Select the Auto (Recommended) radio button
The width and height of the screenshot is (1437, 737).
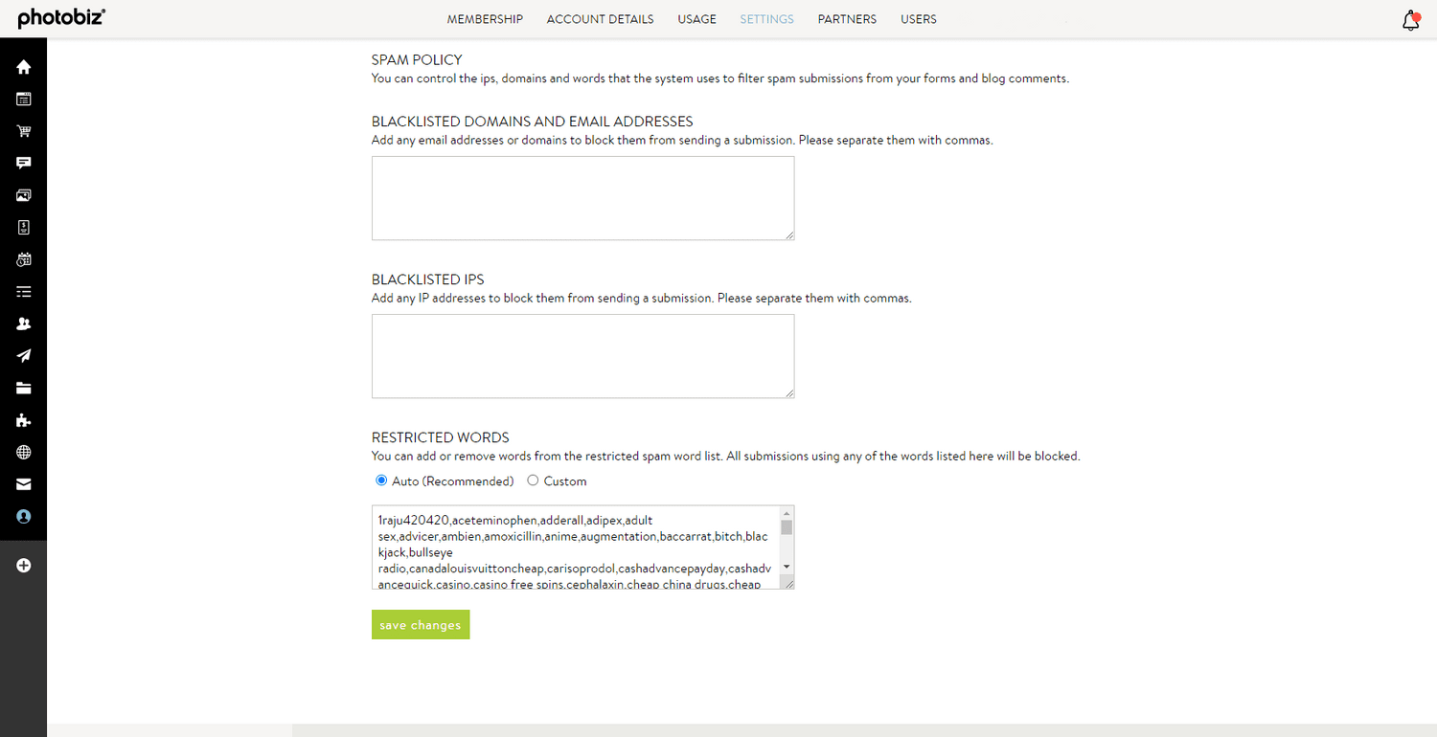(381, 480)
